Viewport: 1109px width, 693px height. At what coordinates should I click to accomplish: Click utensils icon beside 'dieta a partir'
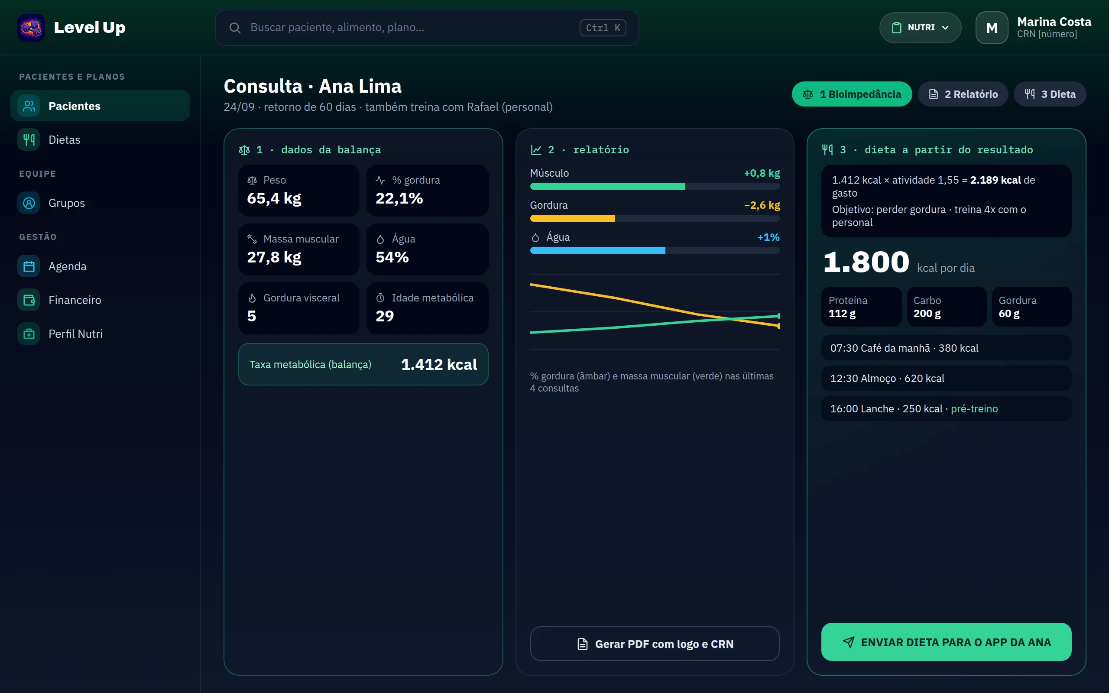827,150
